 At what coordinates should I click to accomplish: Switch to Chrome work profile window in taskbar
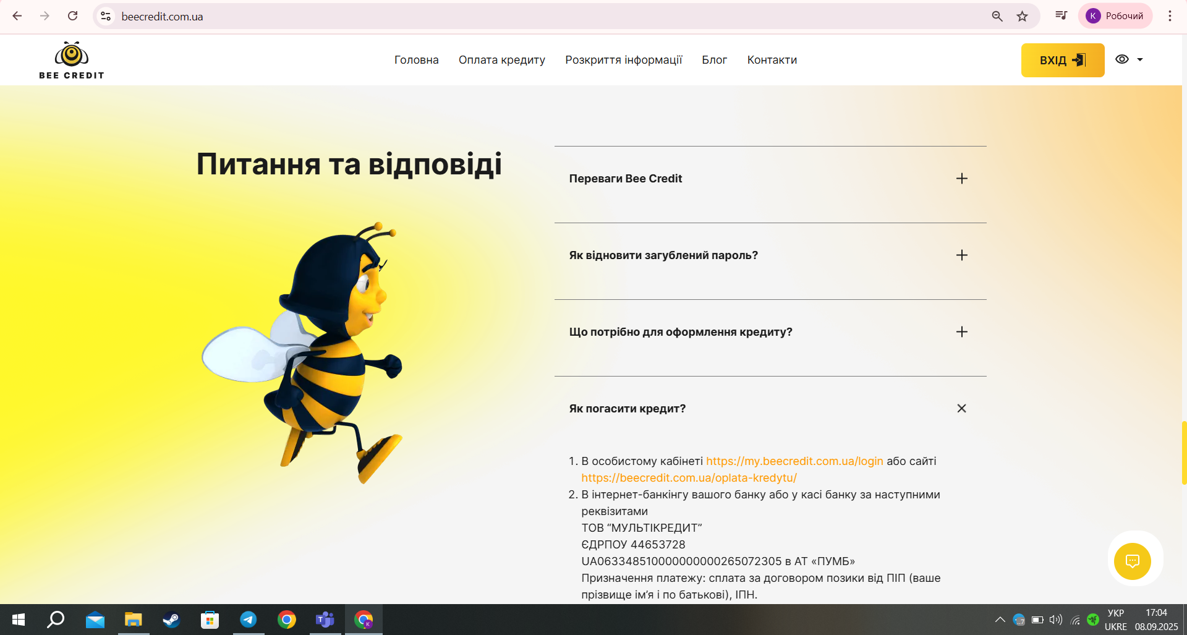364,620
